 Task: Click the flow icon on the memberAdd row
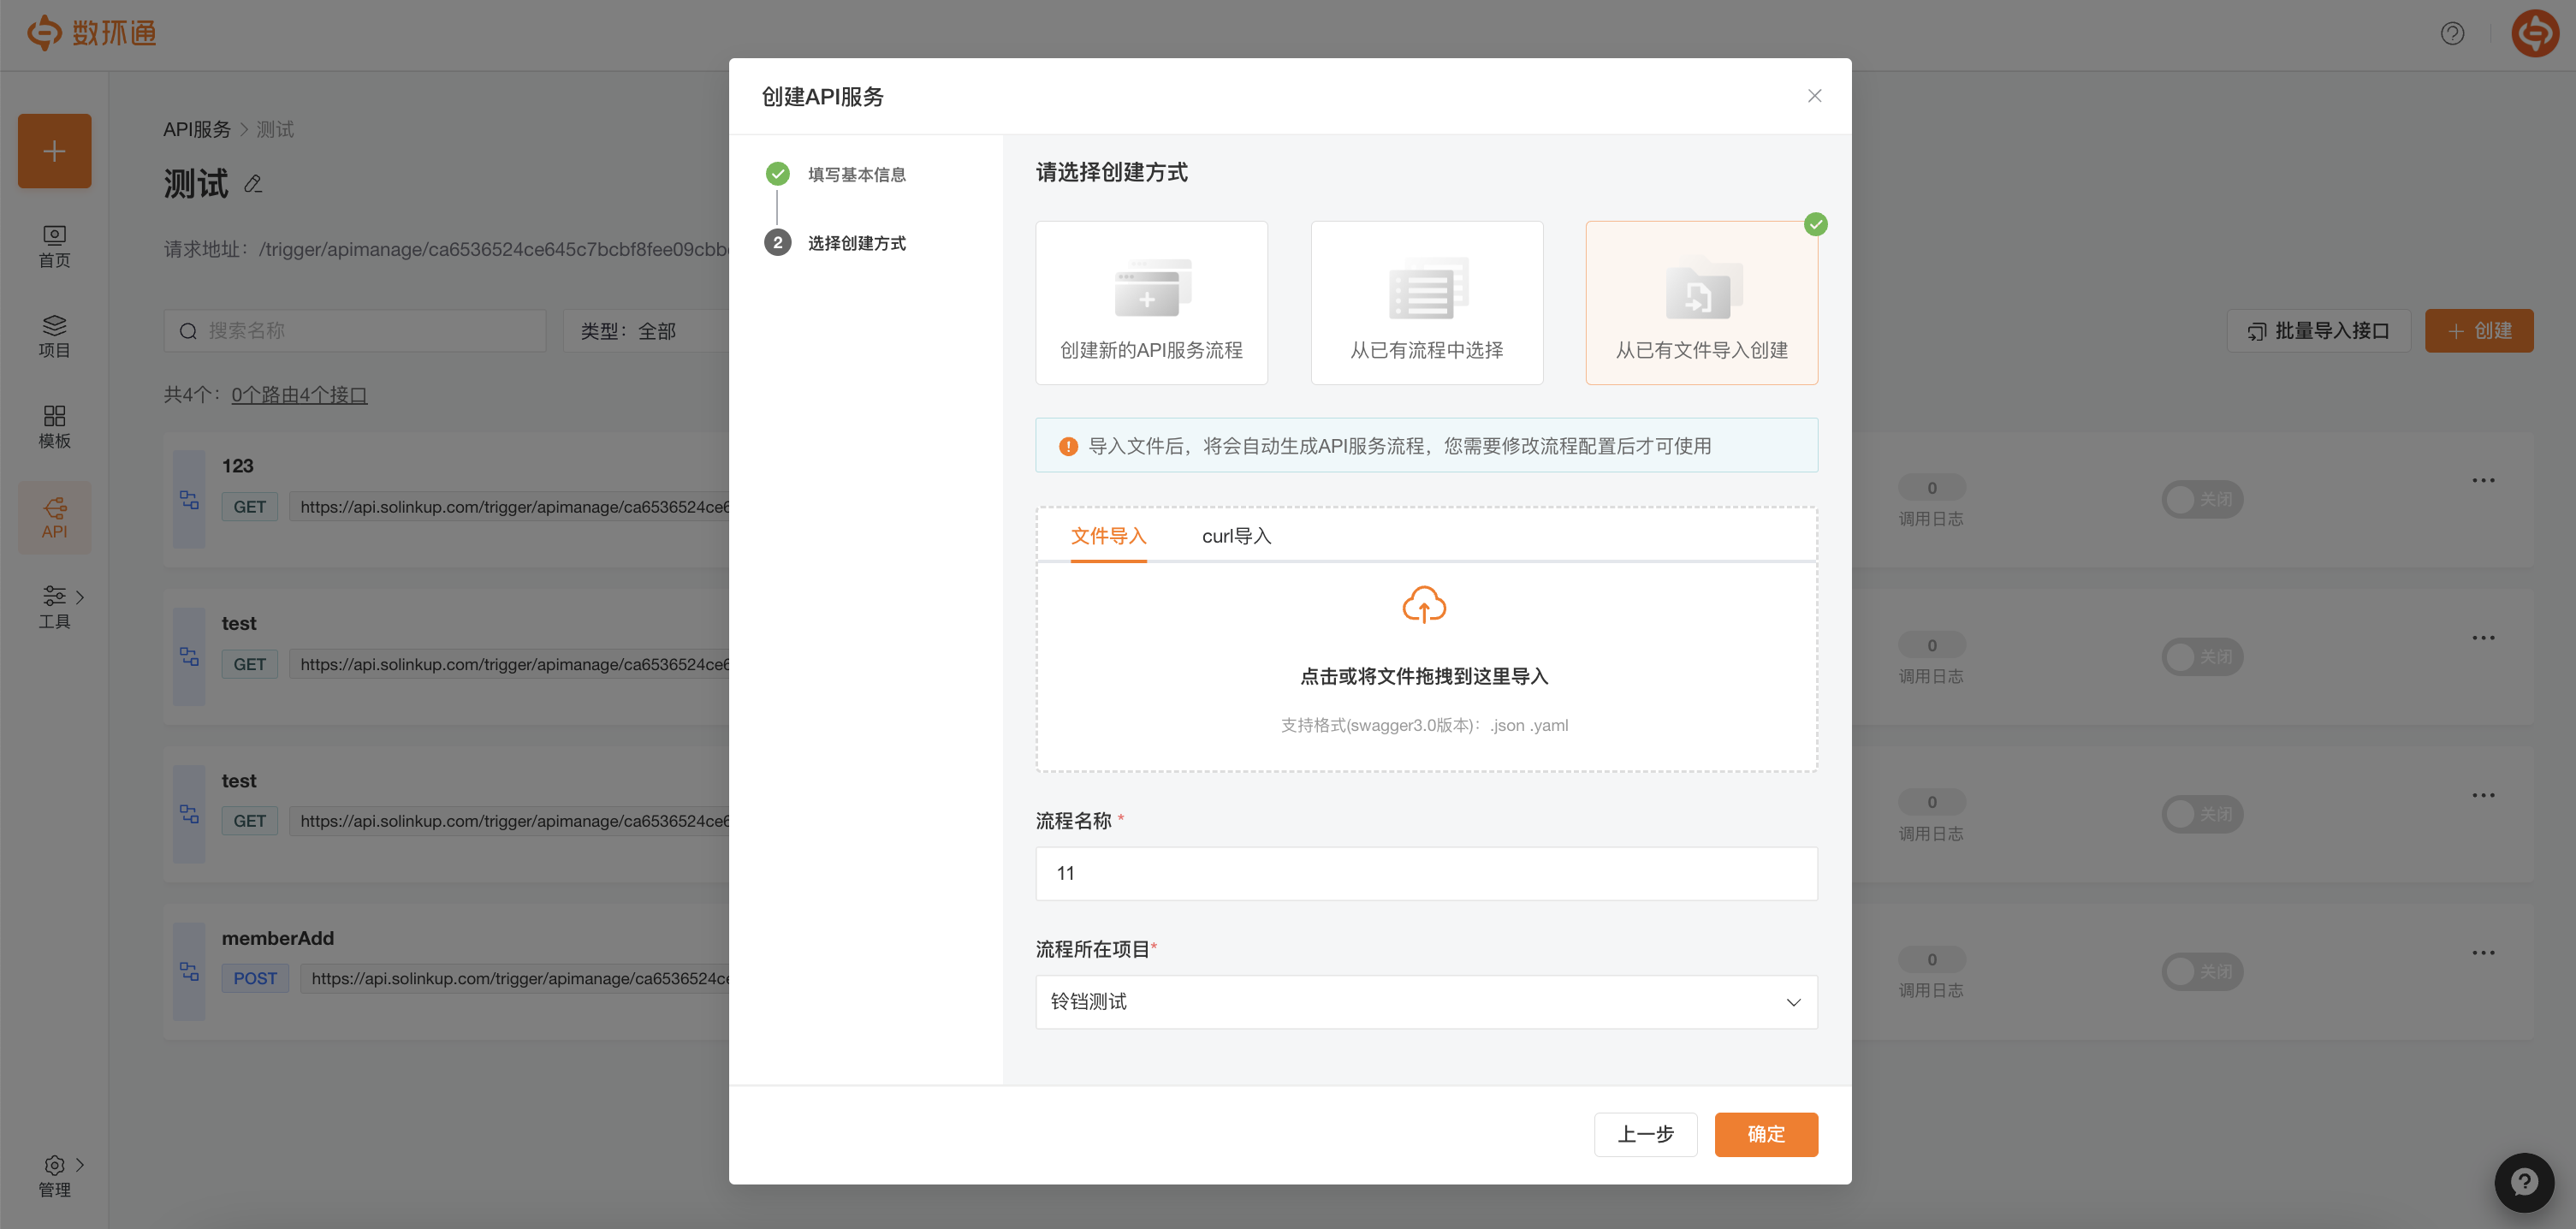[x=189, y=971]
